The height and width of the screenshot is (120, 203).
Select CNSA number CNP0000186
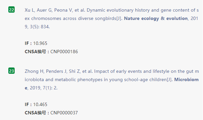[64, 52]
